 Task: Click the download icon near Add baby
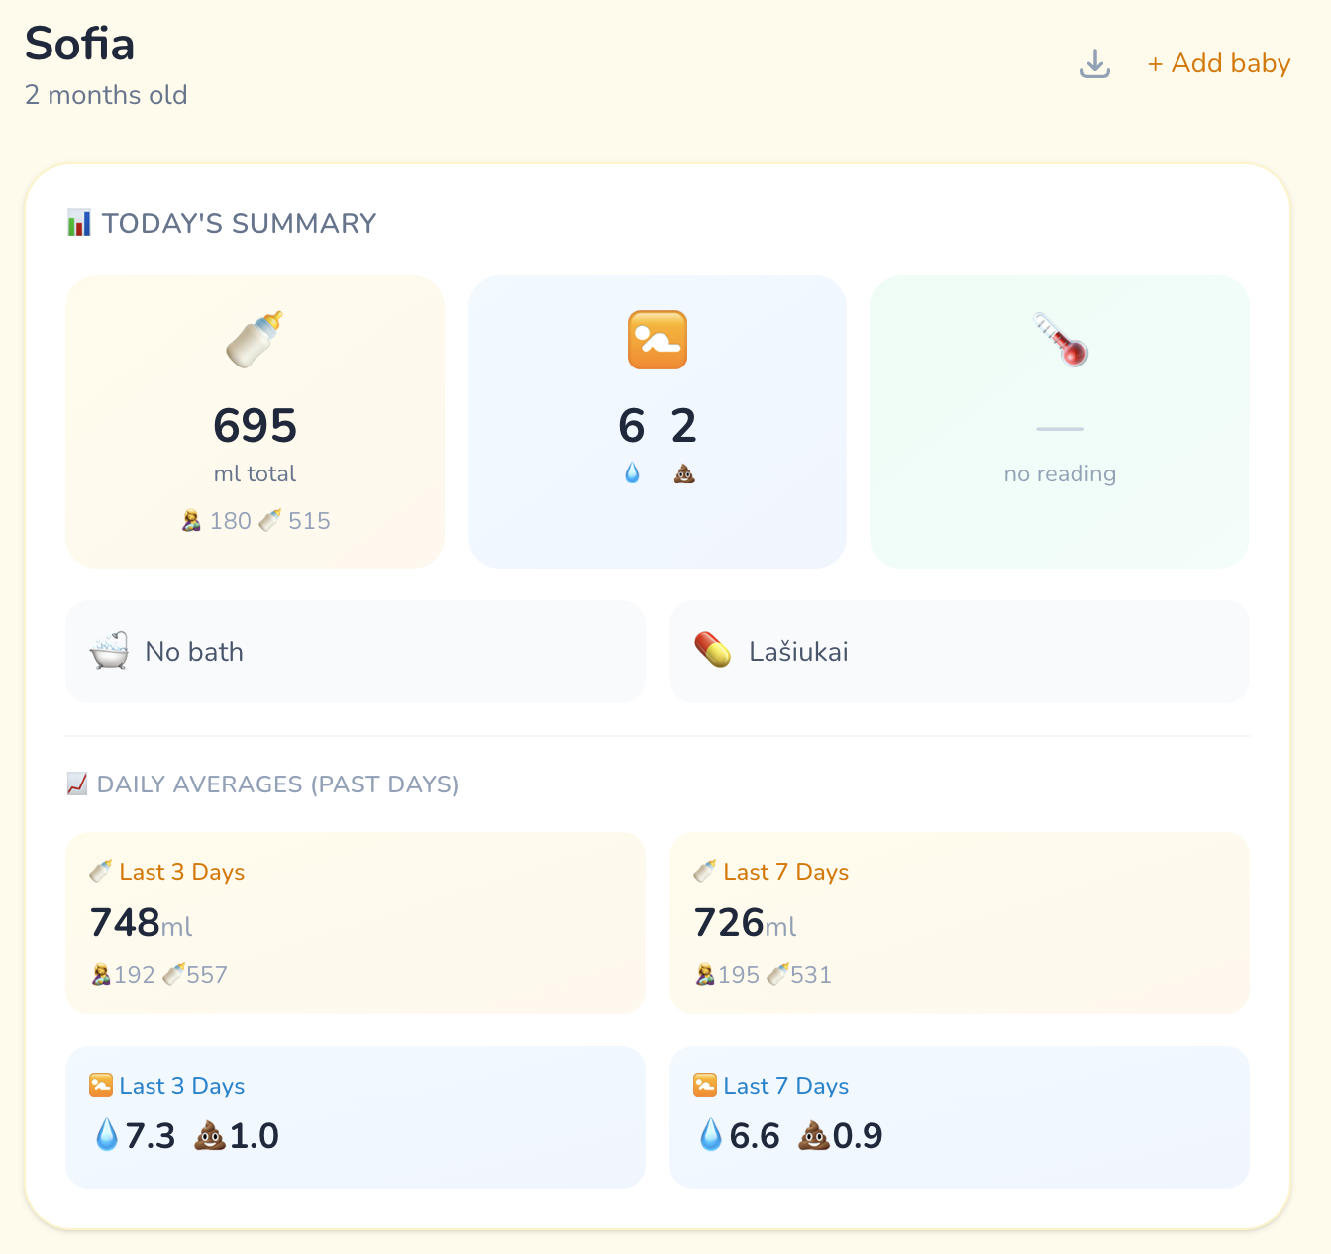click(1094, 62)
